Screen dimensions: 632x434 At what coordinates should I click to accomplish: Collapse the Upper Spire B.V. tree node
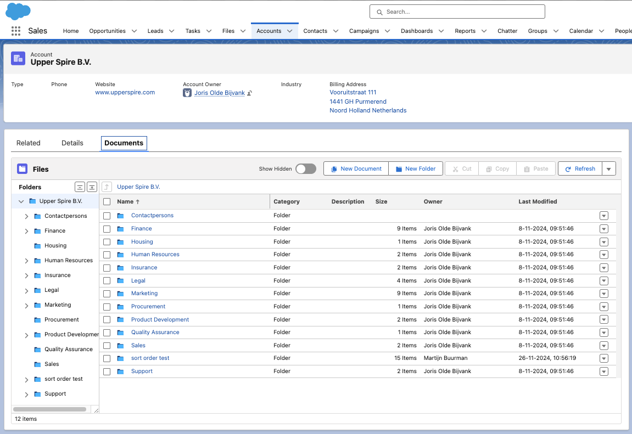point(21,201)
